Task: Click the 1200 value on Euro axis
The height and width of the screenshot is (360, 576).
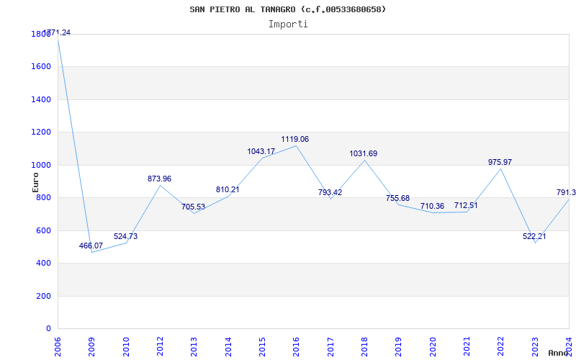Action: 41,132
